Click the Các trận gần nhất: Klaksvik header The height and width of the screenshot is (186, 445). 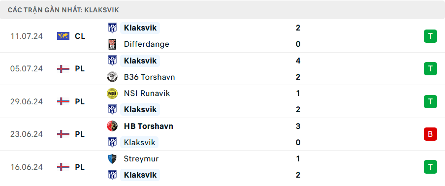tap(64, 10)
